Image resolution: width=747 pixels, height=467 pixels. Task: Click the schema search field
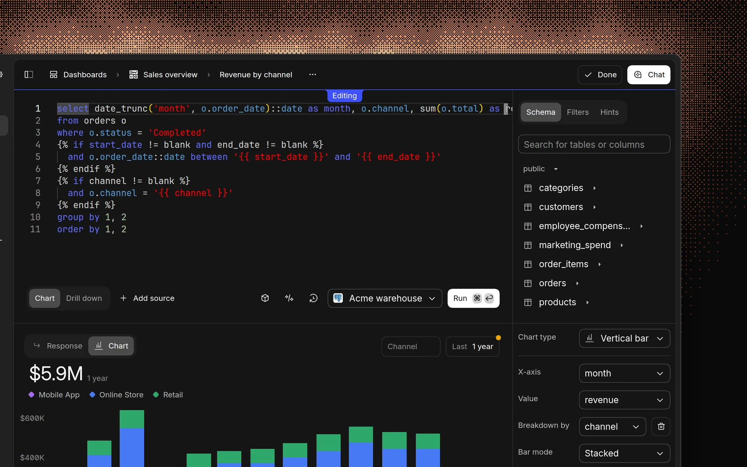click(x=594, y=144)
